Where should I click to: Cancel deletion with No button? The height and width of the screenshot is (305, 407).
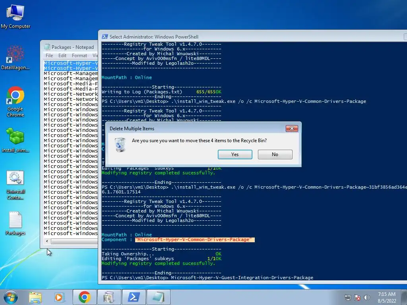click(x=275, y=154)
